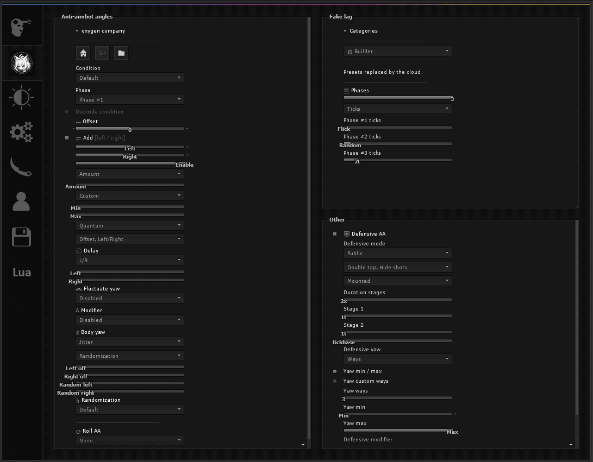This screenshot has height=462, width=593.
Task: Open the Condition dropdown set to Default
Action: point(130,78)
